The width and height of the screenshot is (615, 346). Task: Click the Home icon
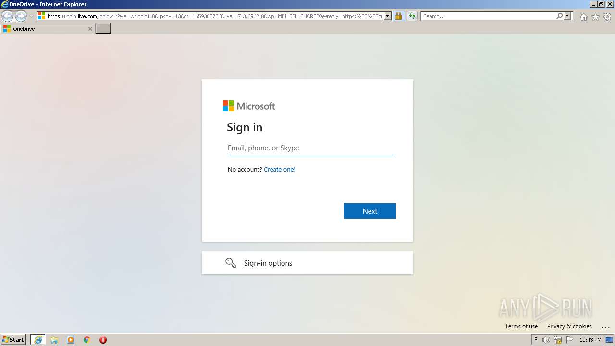583,17
